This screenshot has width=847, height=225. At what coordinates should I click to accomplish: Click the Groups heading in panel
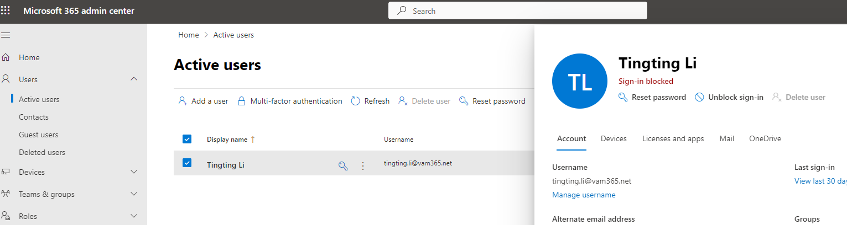[807, 219]
